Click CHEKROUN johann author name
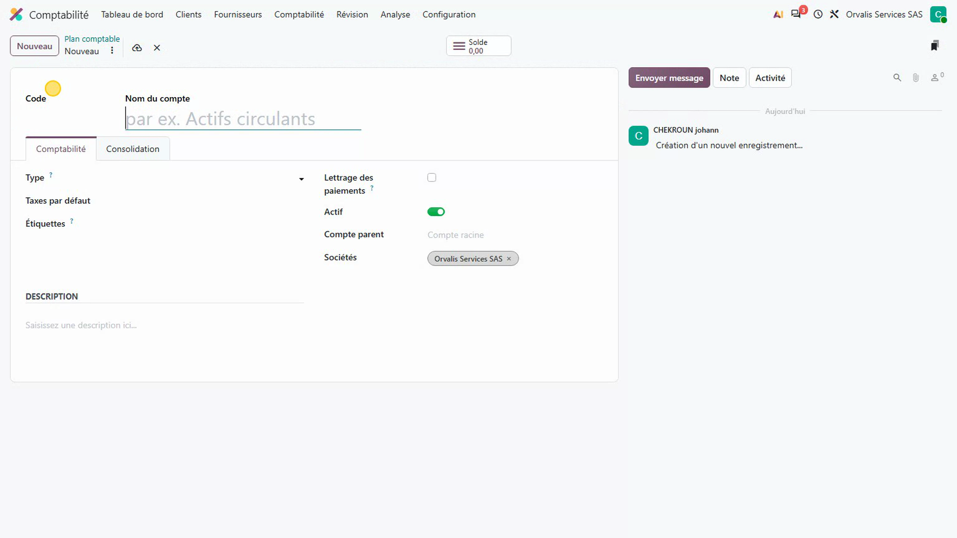The width and height of the screenshot is (957, 538). tap(686, 130)
